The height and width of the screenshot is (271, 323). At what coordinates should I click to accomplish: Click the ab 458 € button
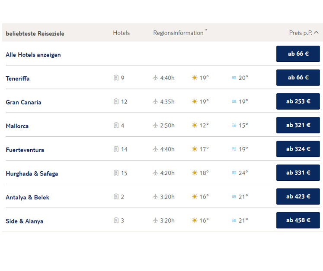tap(298, 220)
